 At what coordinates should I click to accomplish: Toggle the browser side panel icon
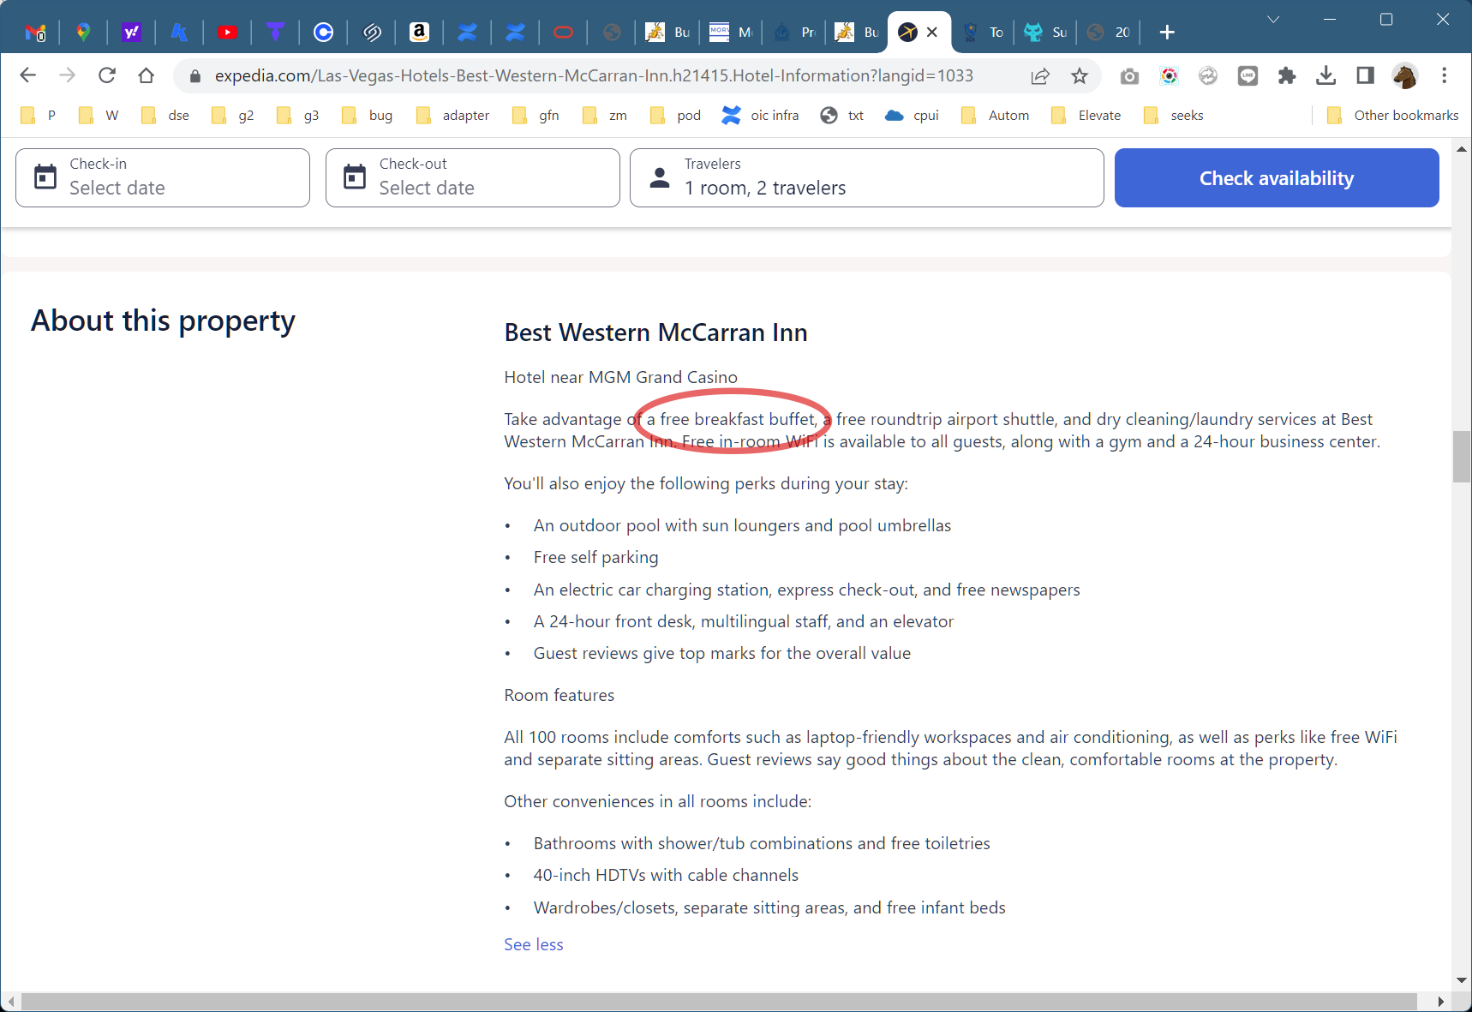click(x=1365, y=76)
